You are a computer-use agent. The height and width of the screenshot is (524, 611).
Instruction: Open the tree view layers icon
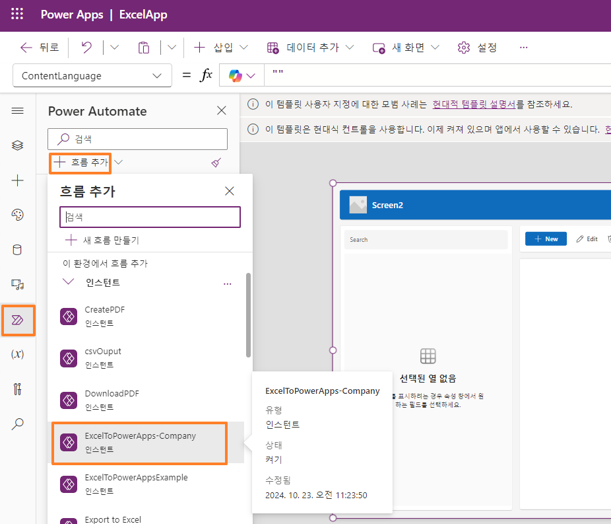click(18, 145)
